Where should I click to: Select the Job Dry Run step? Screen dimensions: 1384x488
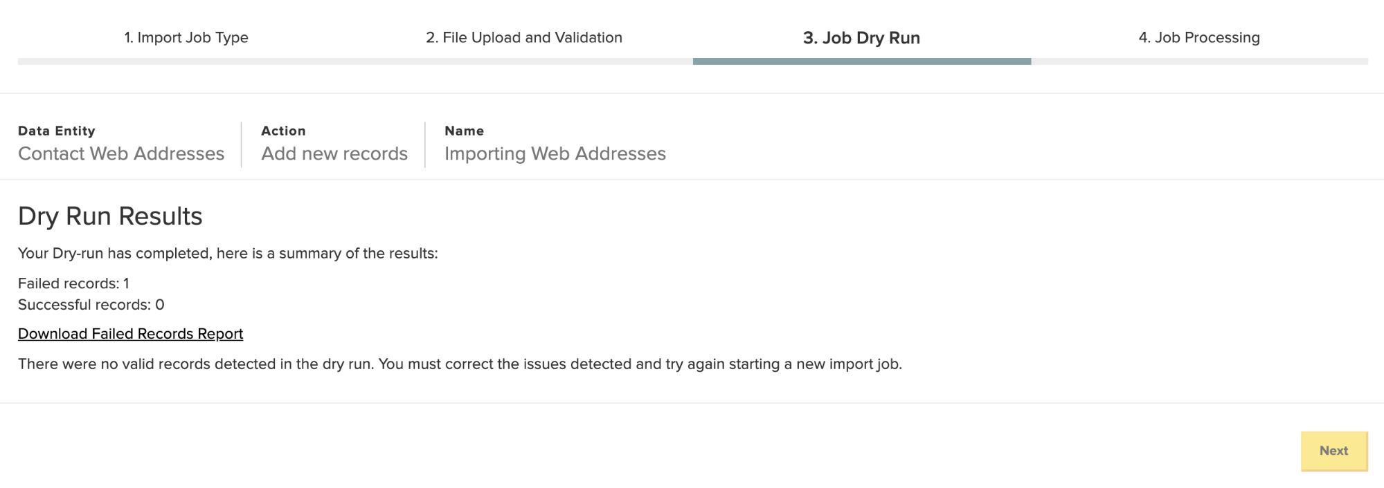click(x=861, y=38)
